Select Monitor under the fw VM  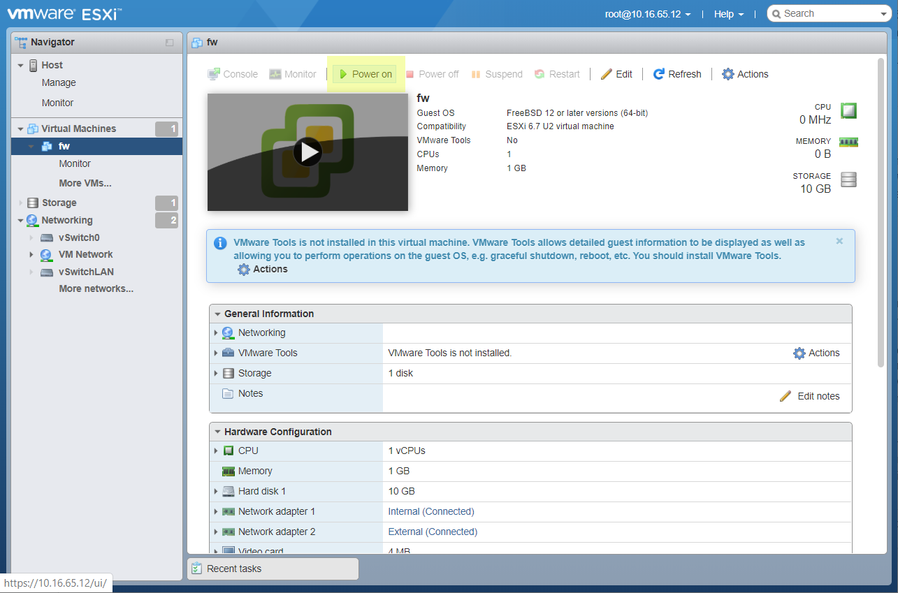75,163
